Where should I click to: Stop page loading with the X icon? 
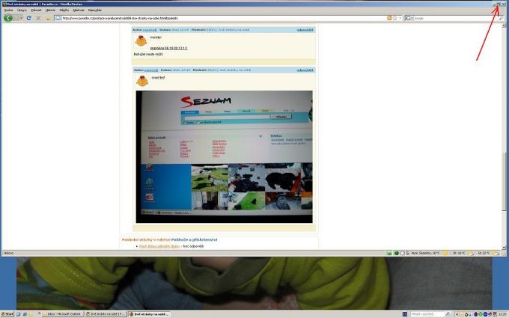[38, 18]
